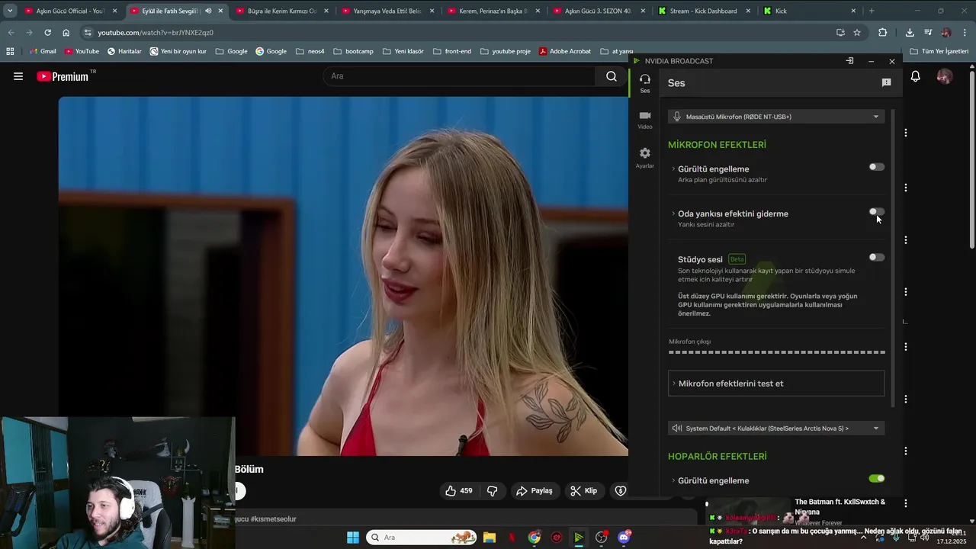Open Discord from the taskbar
The height and width of the screenshot is (549, 976).
624,538
